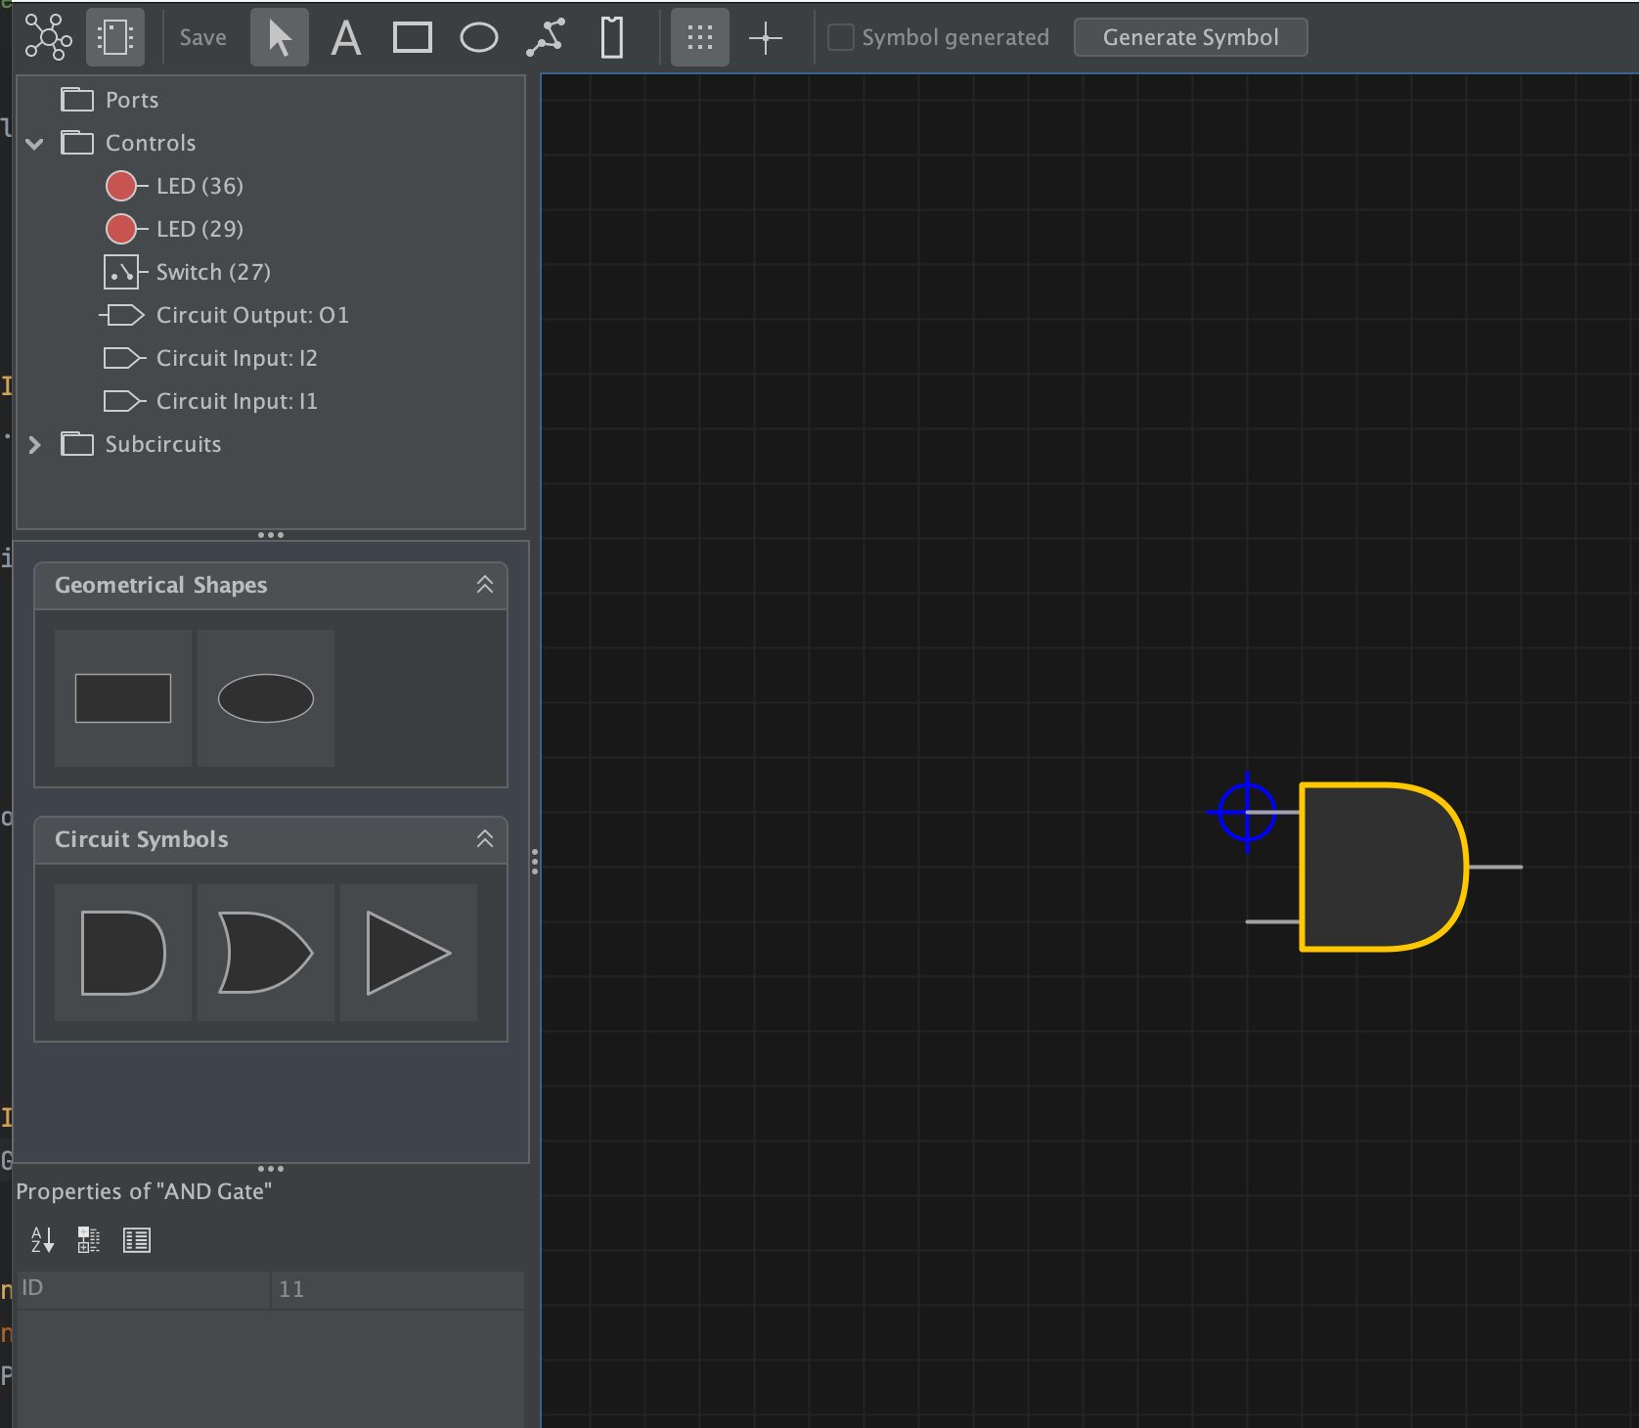
Task: Click the properties list view icon
Action: click(137, 1240)
